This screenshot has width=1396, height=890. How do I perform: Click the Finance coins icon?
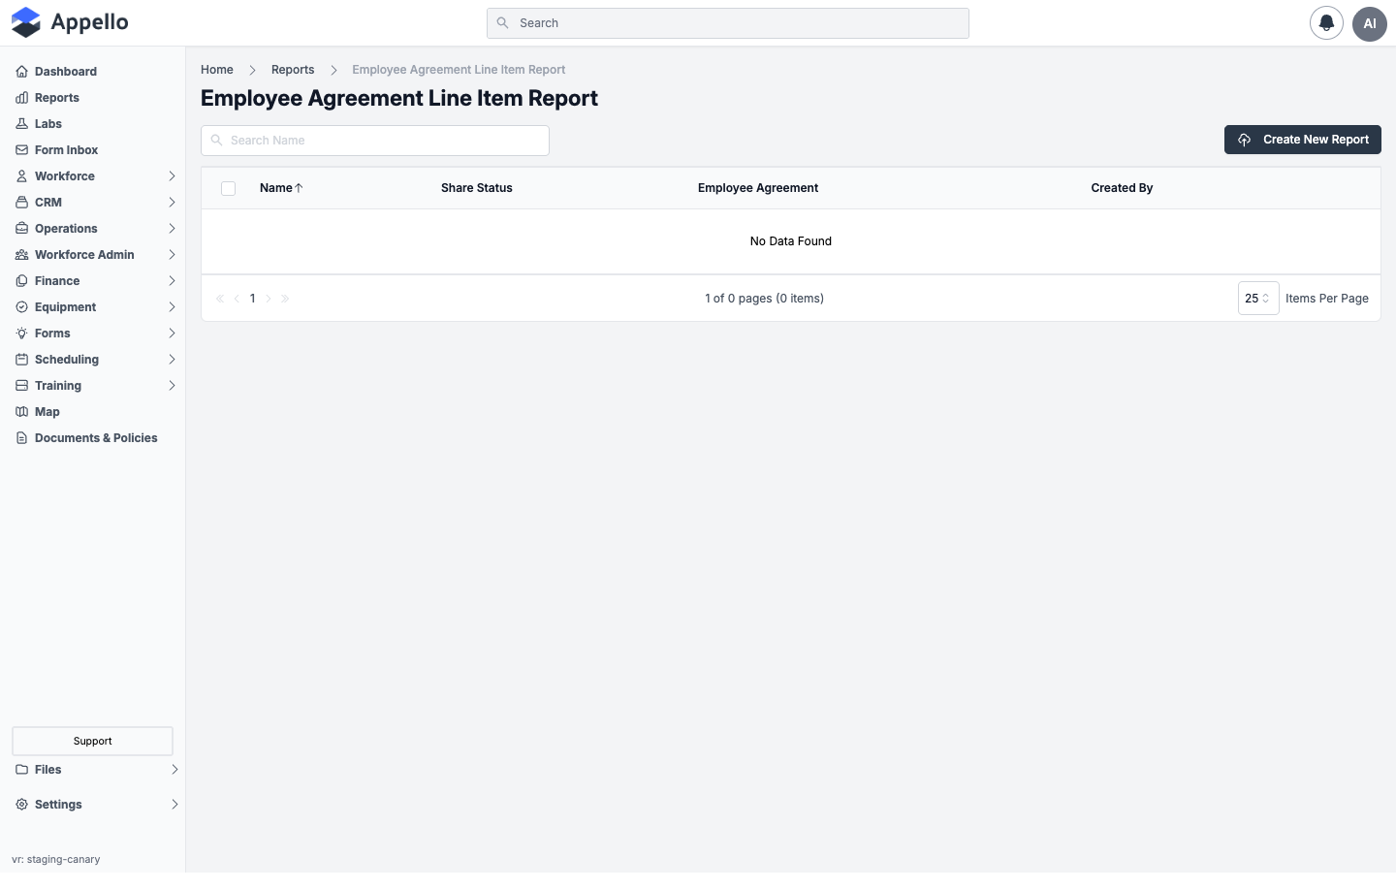(21, 281)
